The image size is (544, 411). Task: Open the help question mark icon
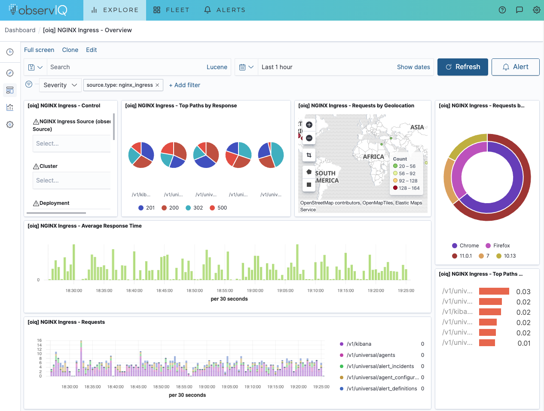point(502,10)
